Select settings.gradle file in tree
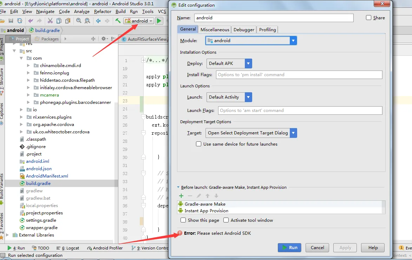412x260 pixels. [41, 220]
